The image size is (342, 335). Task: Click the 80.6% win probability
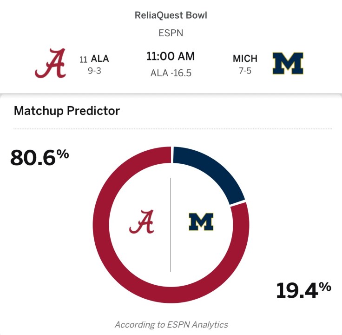pos(39,158)
